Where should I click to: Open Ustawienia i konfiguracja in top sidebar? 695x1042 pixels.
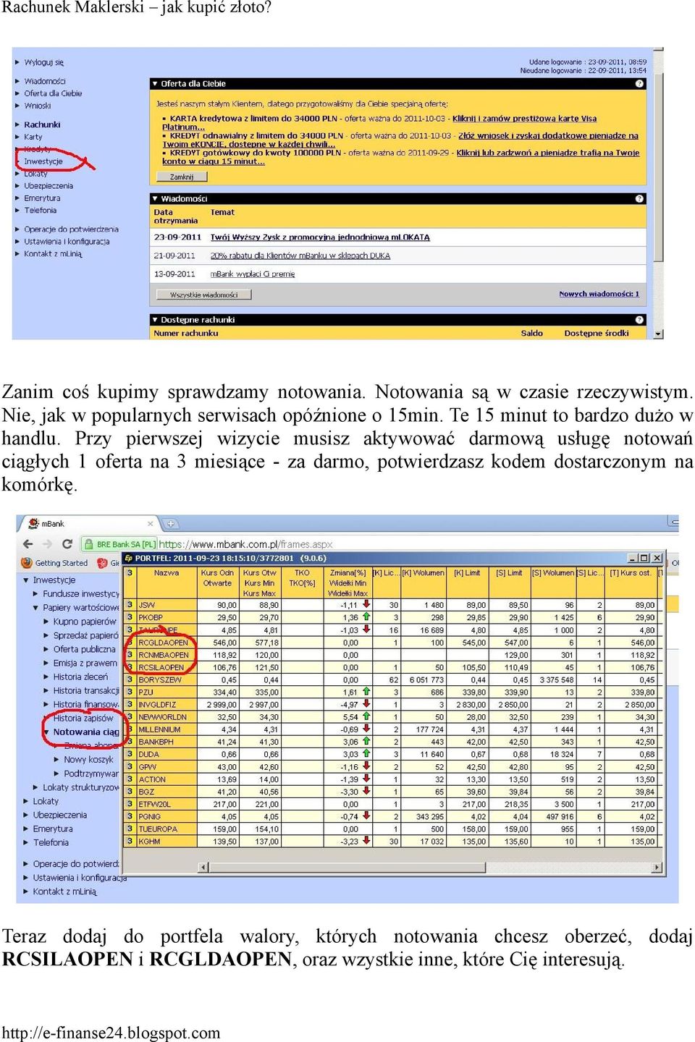[67, 242]
